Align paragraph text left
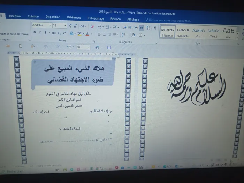The image size is (244, 183). (x=99, y=34)
